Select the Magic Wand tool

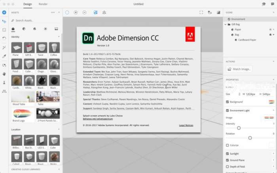(4, 48)
